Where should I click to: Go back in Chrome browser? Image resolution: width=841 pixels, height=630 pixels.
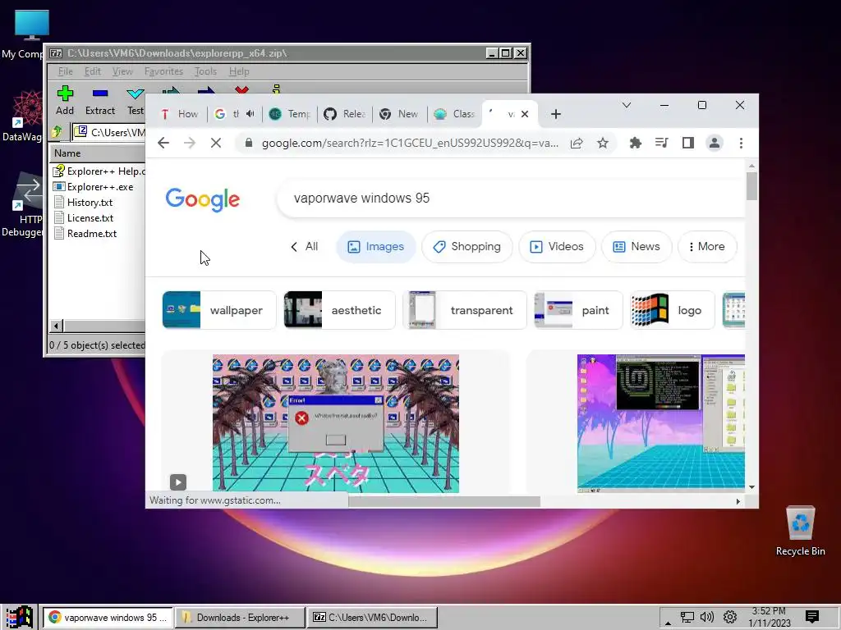click(x=163, y=143)
